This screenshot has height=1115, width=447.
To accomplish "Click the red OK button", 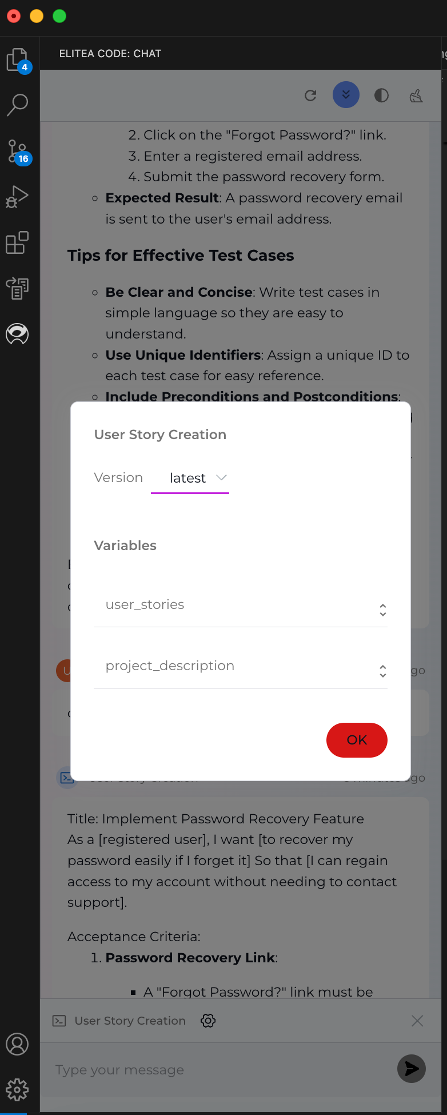I will [x=357, y=740].
